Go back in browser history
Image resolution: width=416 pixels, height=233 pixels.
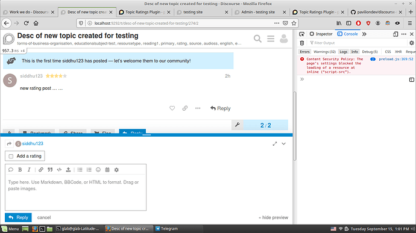coord(7,23)
